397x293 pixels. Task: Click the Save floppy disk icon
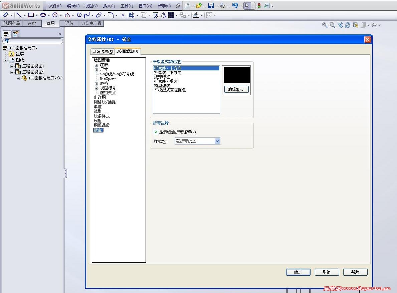coord(211,6)
